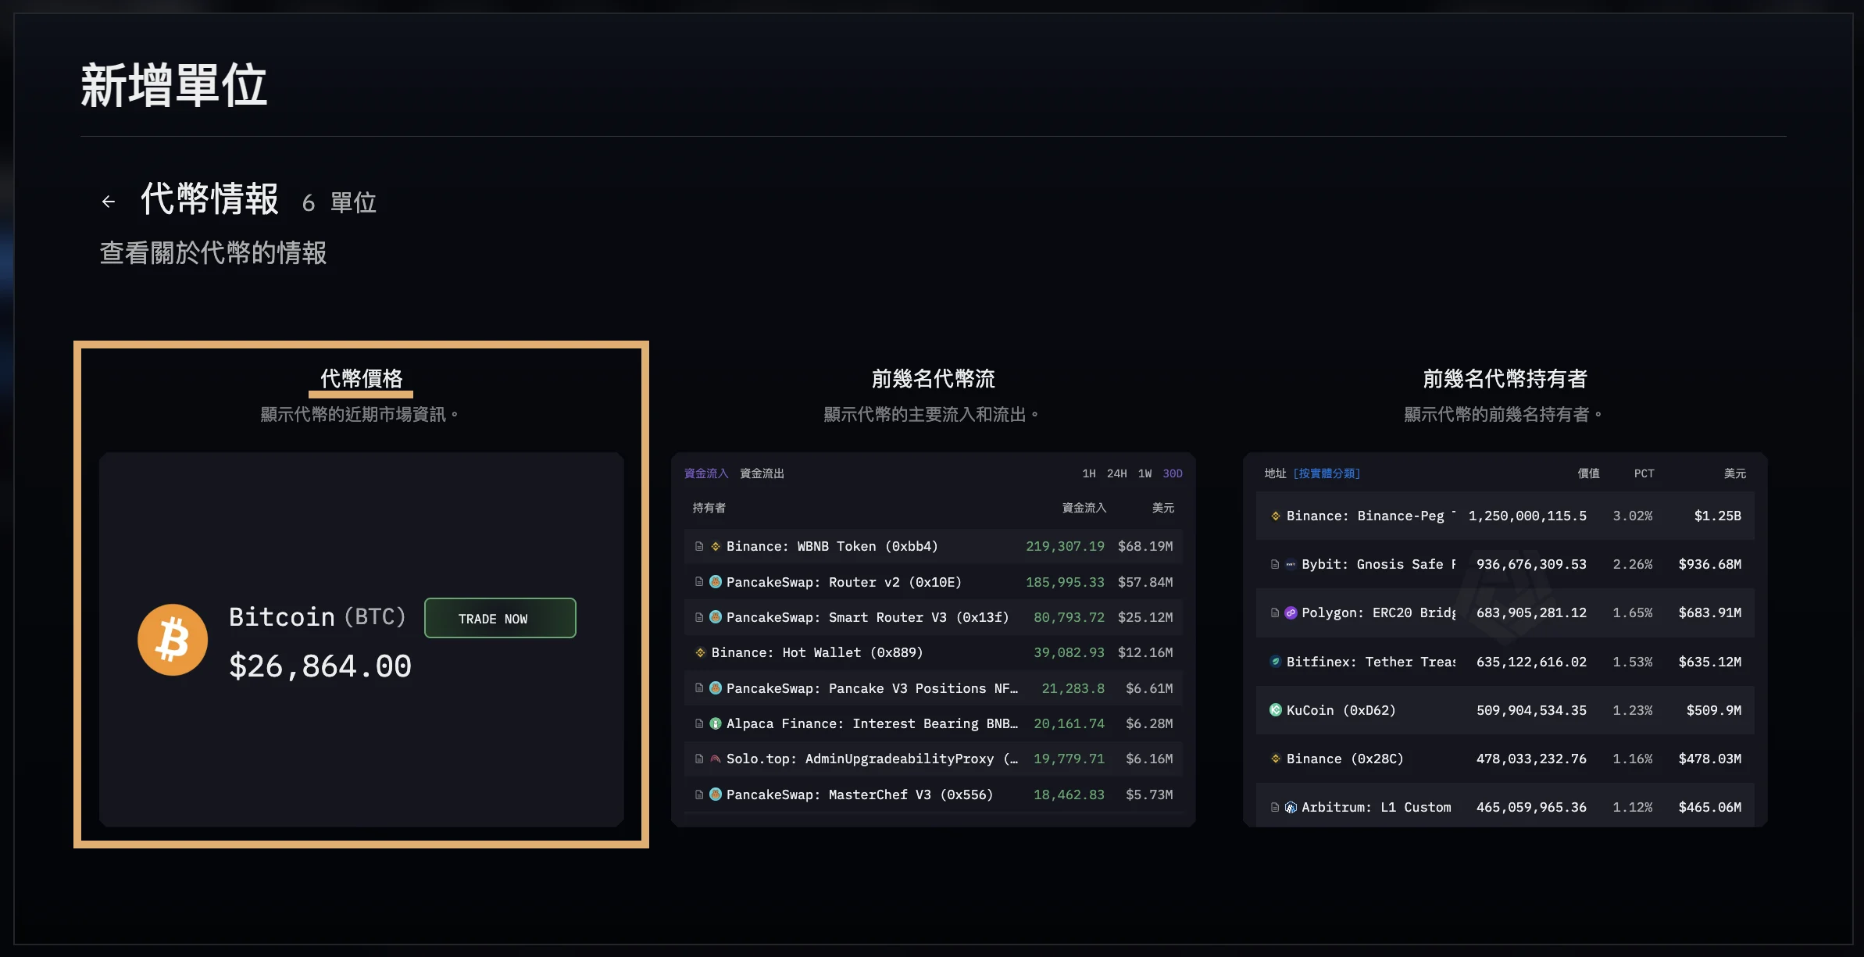Click the Bitfinex entity icon
1864x957 pixels.
pos(1276,662)
